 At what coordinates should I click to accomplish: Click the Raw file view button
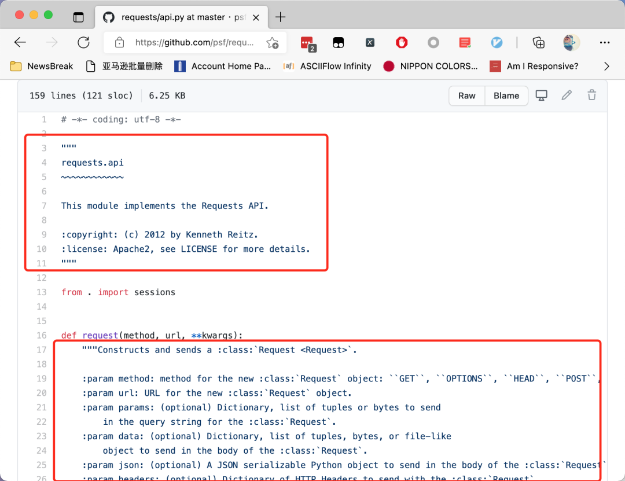(x=467, y=96)
